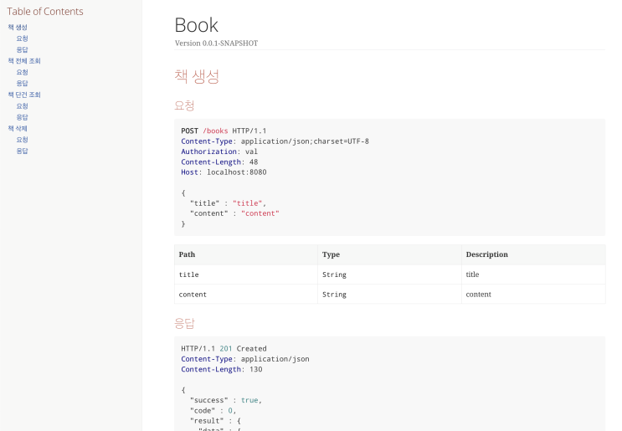622x431 pixels.
Task: Click the Host: localhost:8080 line
Action: pyautogui.click(x=224, y=172)
